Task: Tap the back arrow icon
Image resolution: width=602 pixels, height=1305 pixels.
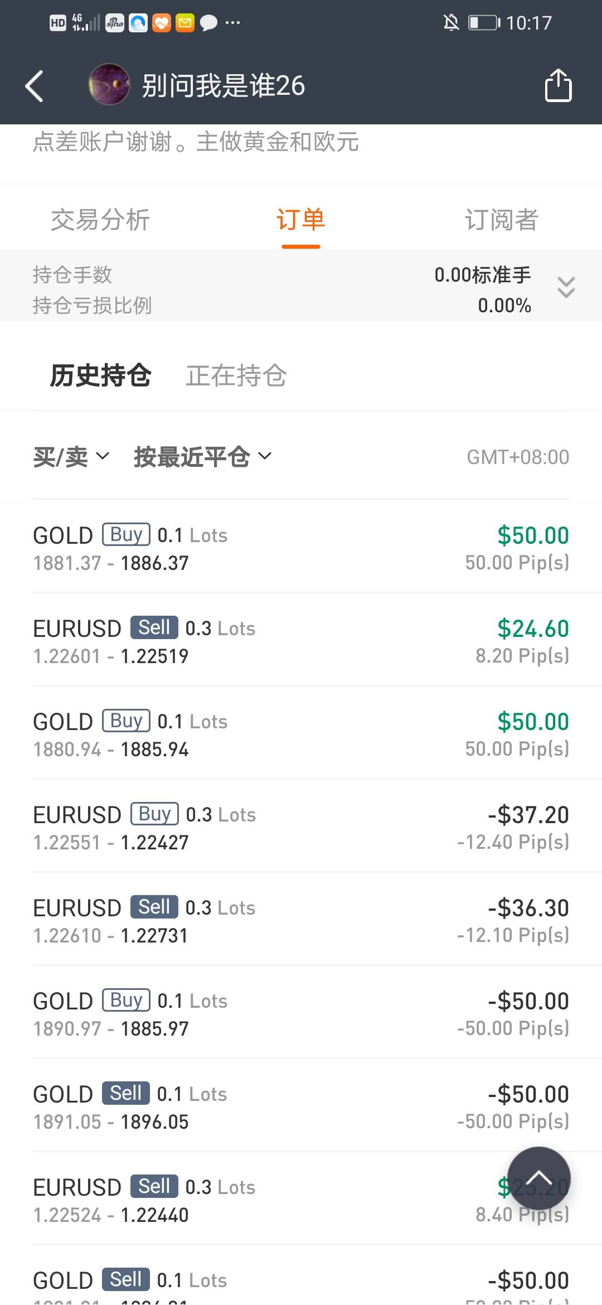Action: (x=35, y=86)
